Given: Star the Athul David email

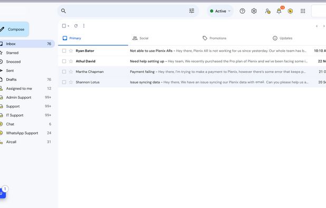Looking at the screenshot, I should tap(71, 61).
